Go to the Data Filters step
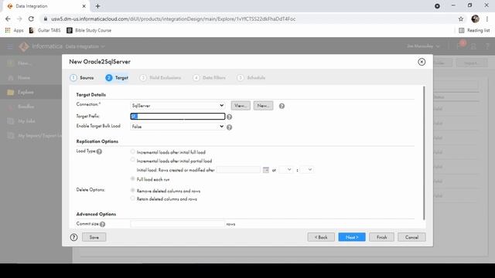This screenshot has height=278, width=495. [210, 77]
